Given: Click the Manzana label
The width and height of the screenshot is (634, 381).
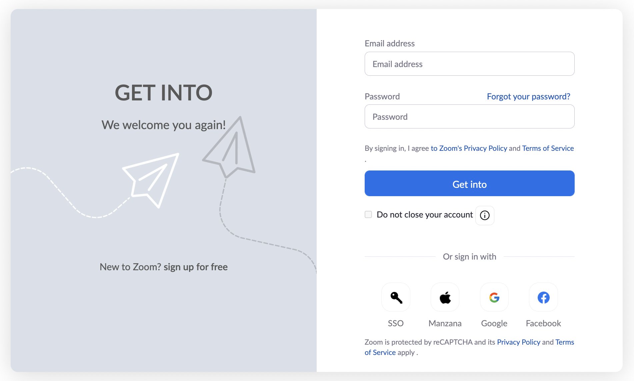Looking at the screenshot, I should (x=445, y=323).
